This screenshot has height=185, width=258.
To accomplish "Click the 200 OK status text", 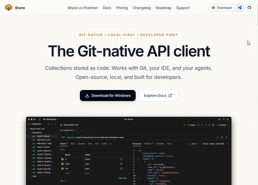I will coord(205,144).
